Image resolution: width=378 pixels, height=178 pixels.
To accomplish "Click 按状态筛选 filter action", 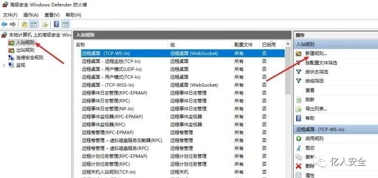I will coord(316,72).
